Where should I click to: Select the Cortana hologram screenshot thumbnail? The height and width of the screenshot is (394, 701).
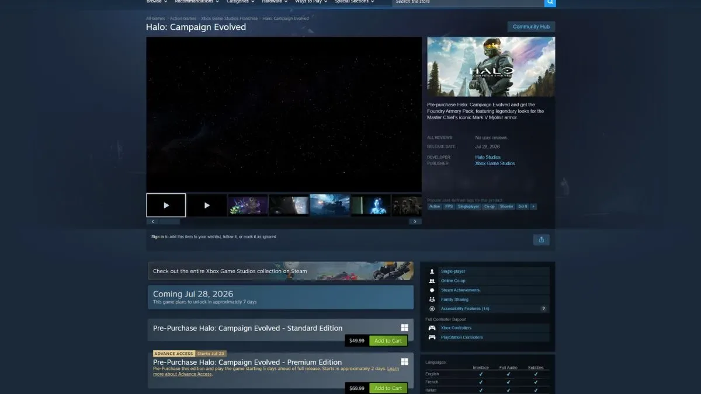click(371, 205)
